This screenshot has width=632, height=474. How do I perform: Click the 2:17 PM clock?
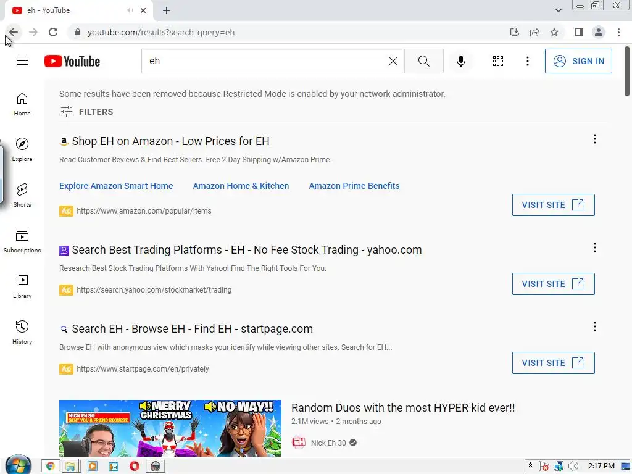(x=601, y=466)
